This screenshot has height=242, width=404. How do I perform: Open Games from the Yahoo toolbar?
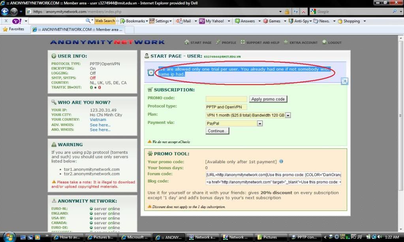[272, 21]
